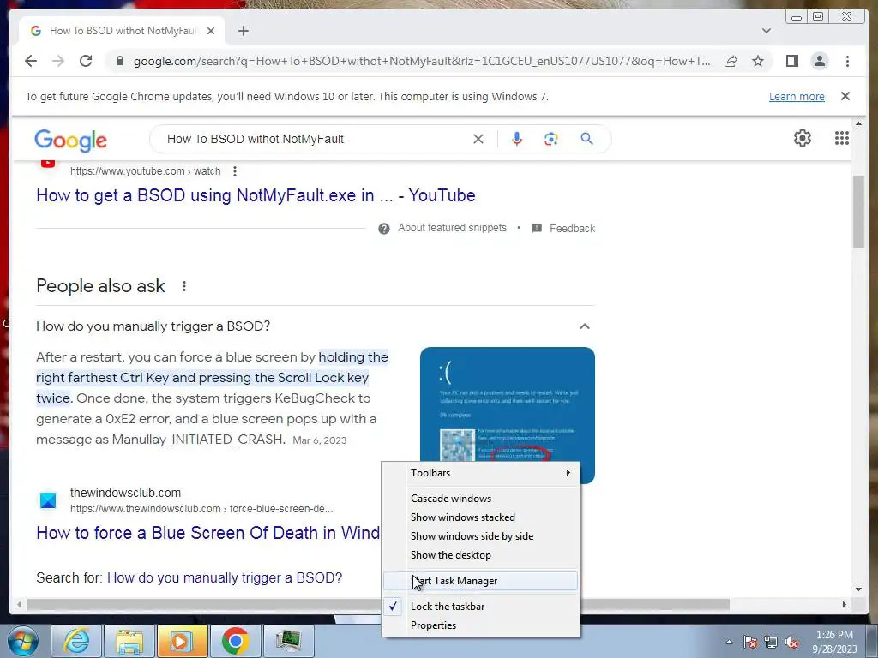Open the Google apps grid

click(x=842, y=138)
